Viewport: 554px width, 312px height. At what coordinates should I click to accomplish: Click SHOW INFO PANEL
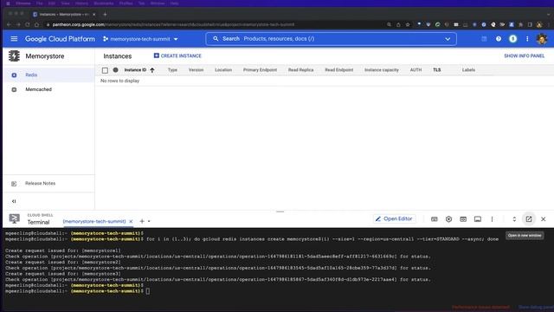pos(524,55)
